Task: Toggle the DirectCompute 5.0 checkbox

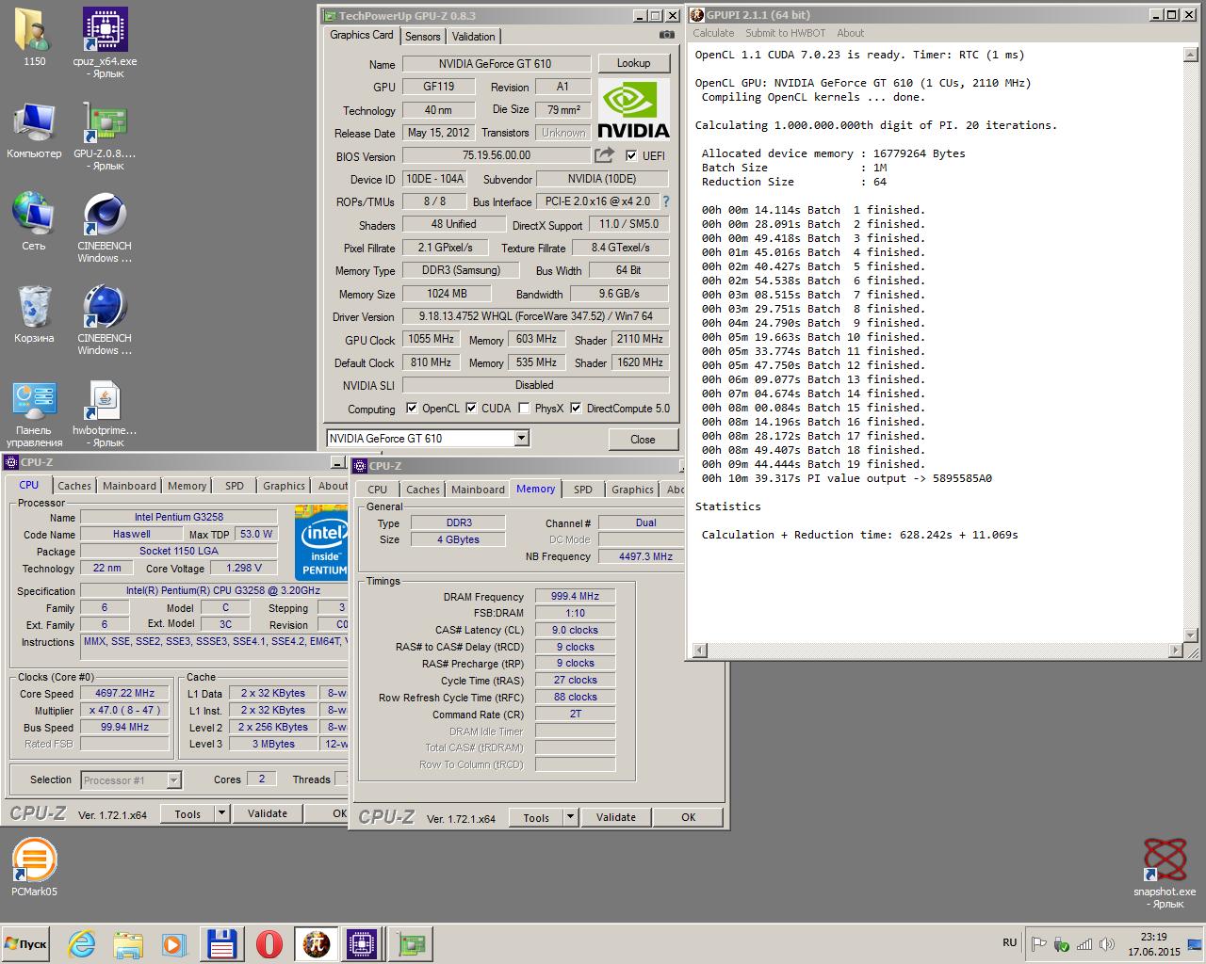Action: pyautogui.click(x=576, y=409)
